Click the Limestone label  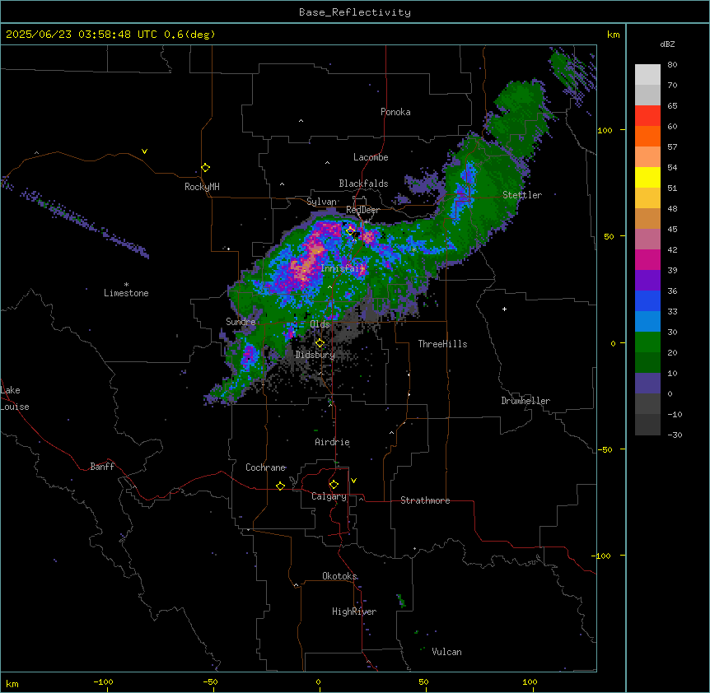tap(126, 293)
